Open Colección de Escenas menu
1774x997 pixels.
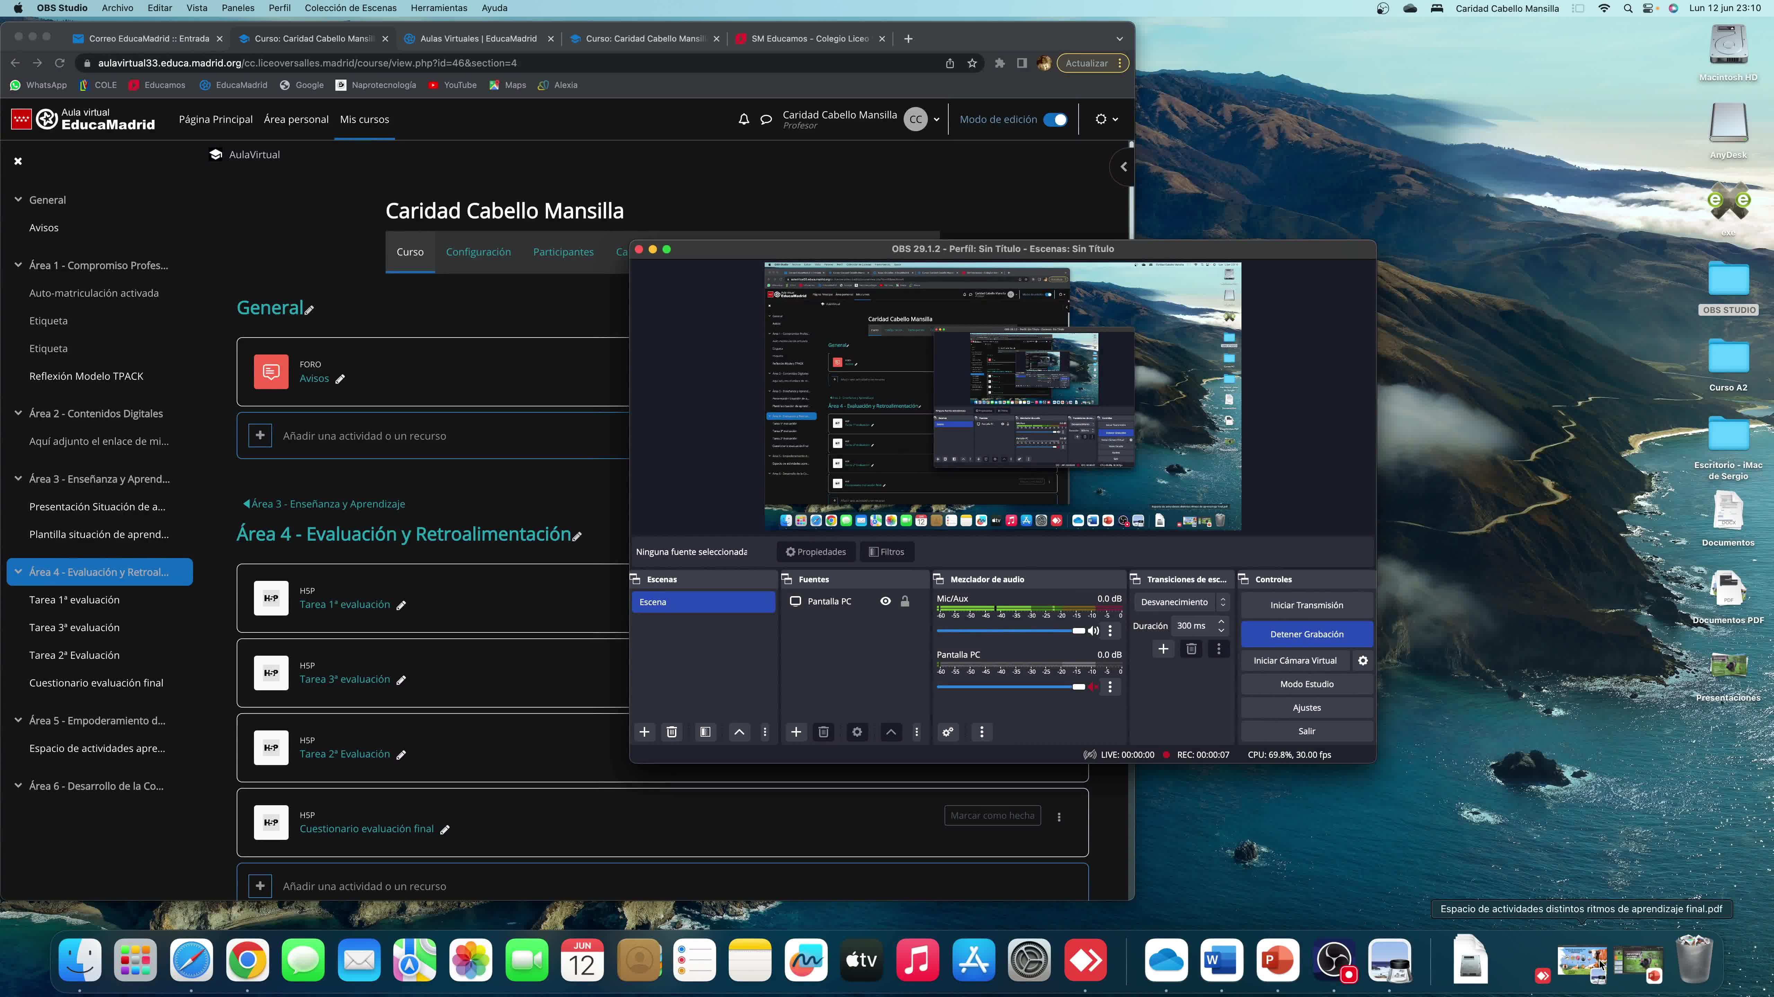coord(351,8)
